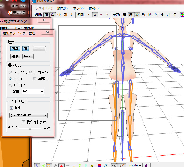The height and width of the screenshot is (167, 184).
Task: Open the ひっぱり移動B dropdown
Action: pyautogui.click(x=28, y=115)
